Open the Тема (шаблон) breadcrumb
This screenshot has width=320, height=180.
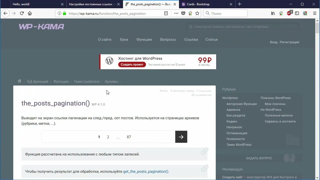(86, 81)
